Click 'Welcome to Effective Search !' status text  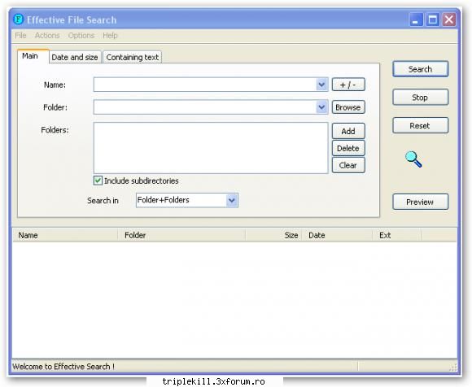(x=63, y=366)
